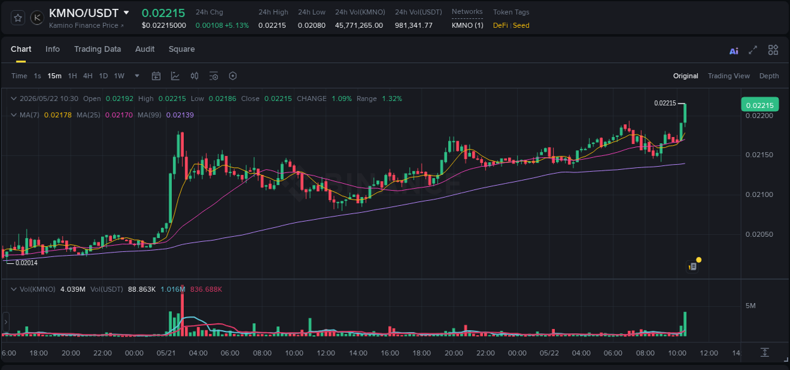Select the 4H interval
Image resolution: width=790 pixels, height=370 pixels.
point(88,76)
